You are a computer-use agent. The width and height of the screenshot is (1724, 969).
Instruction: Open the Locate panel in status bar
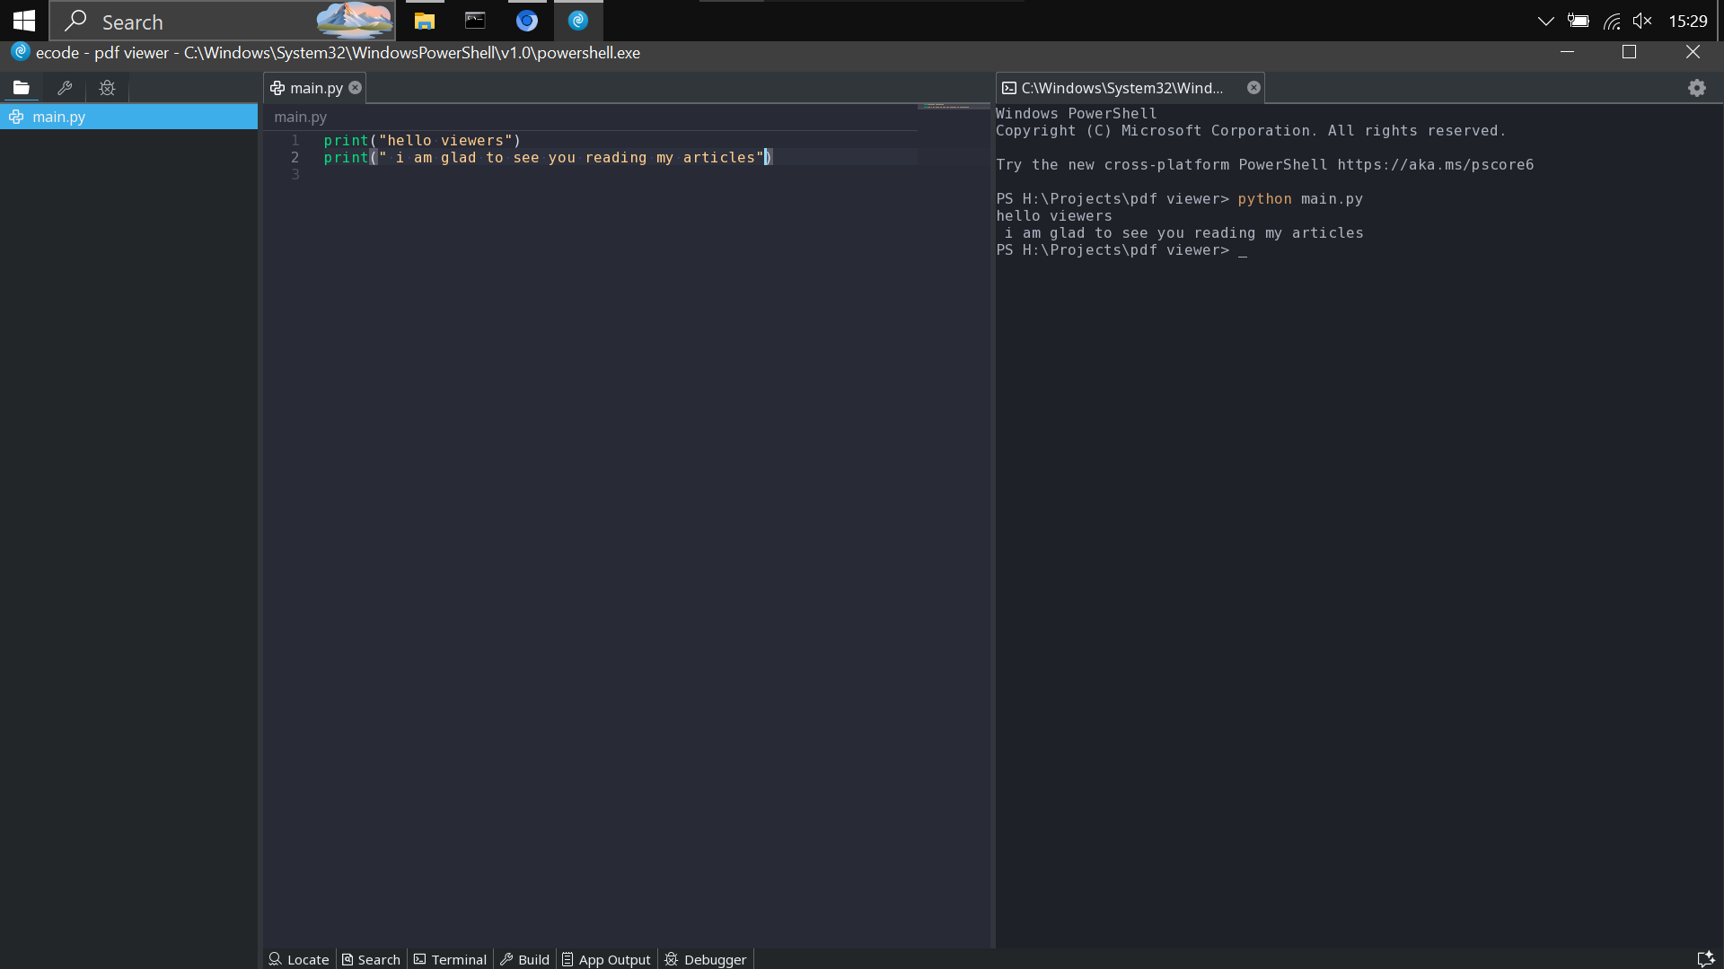pos(300,959)
